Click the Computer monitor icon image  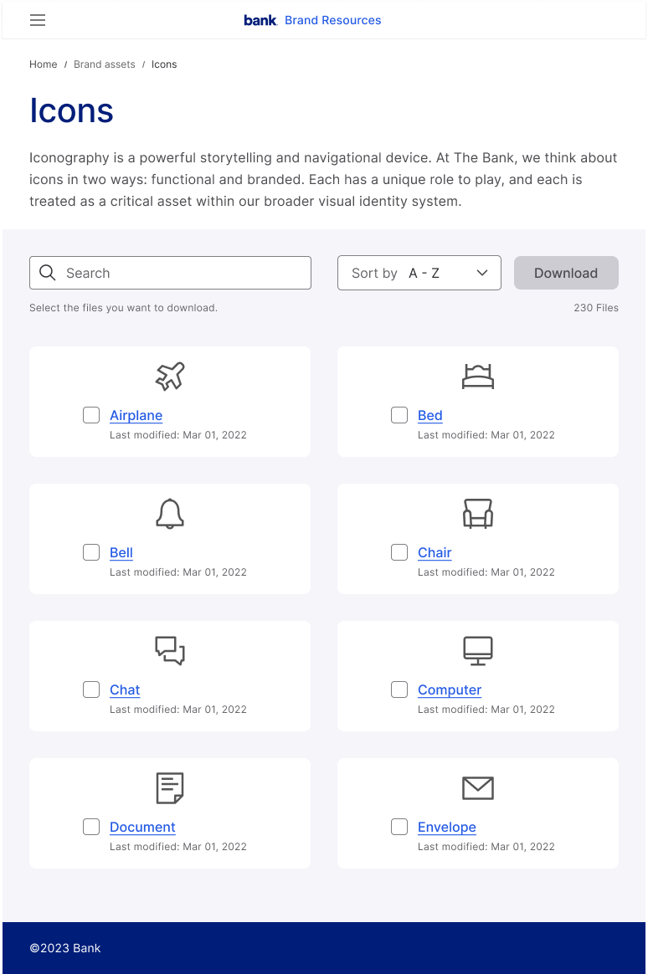478,651
